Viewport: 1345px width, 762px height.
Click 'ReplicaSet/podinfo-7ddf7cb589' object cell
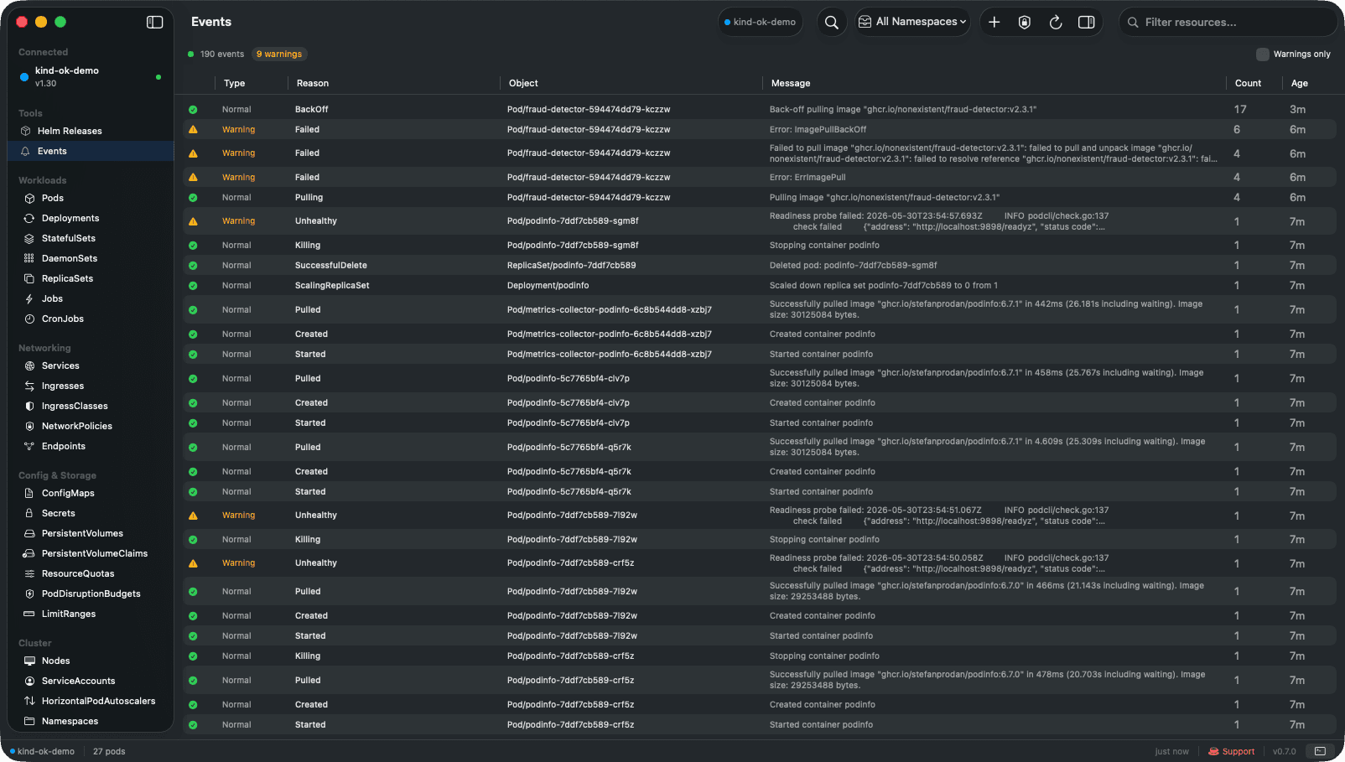(x=571, y=266)
